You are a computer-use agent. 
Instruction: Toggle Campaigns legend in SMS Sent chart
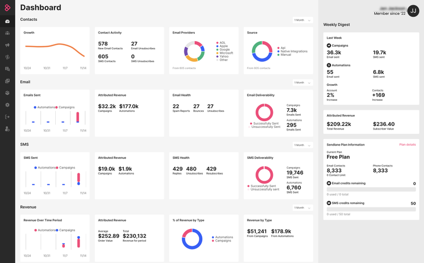coord(65,168)
